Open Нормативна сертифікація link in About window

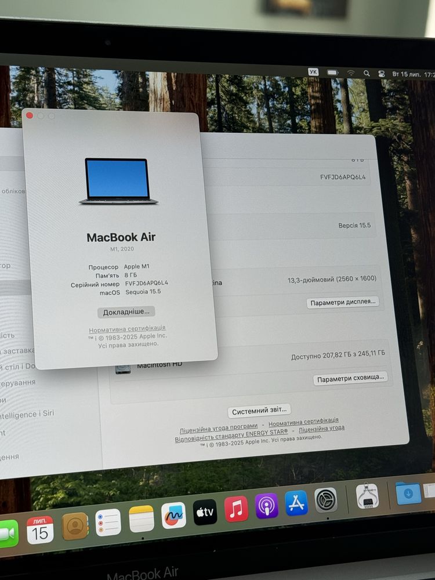(x=127, y=328)
